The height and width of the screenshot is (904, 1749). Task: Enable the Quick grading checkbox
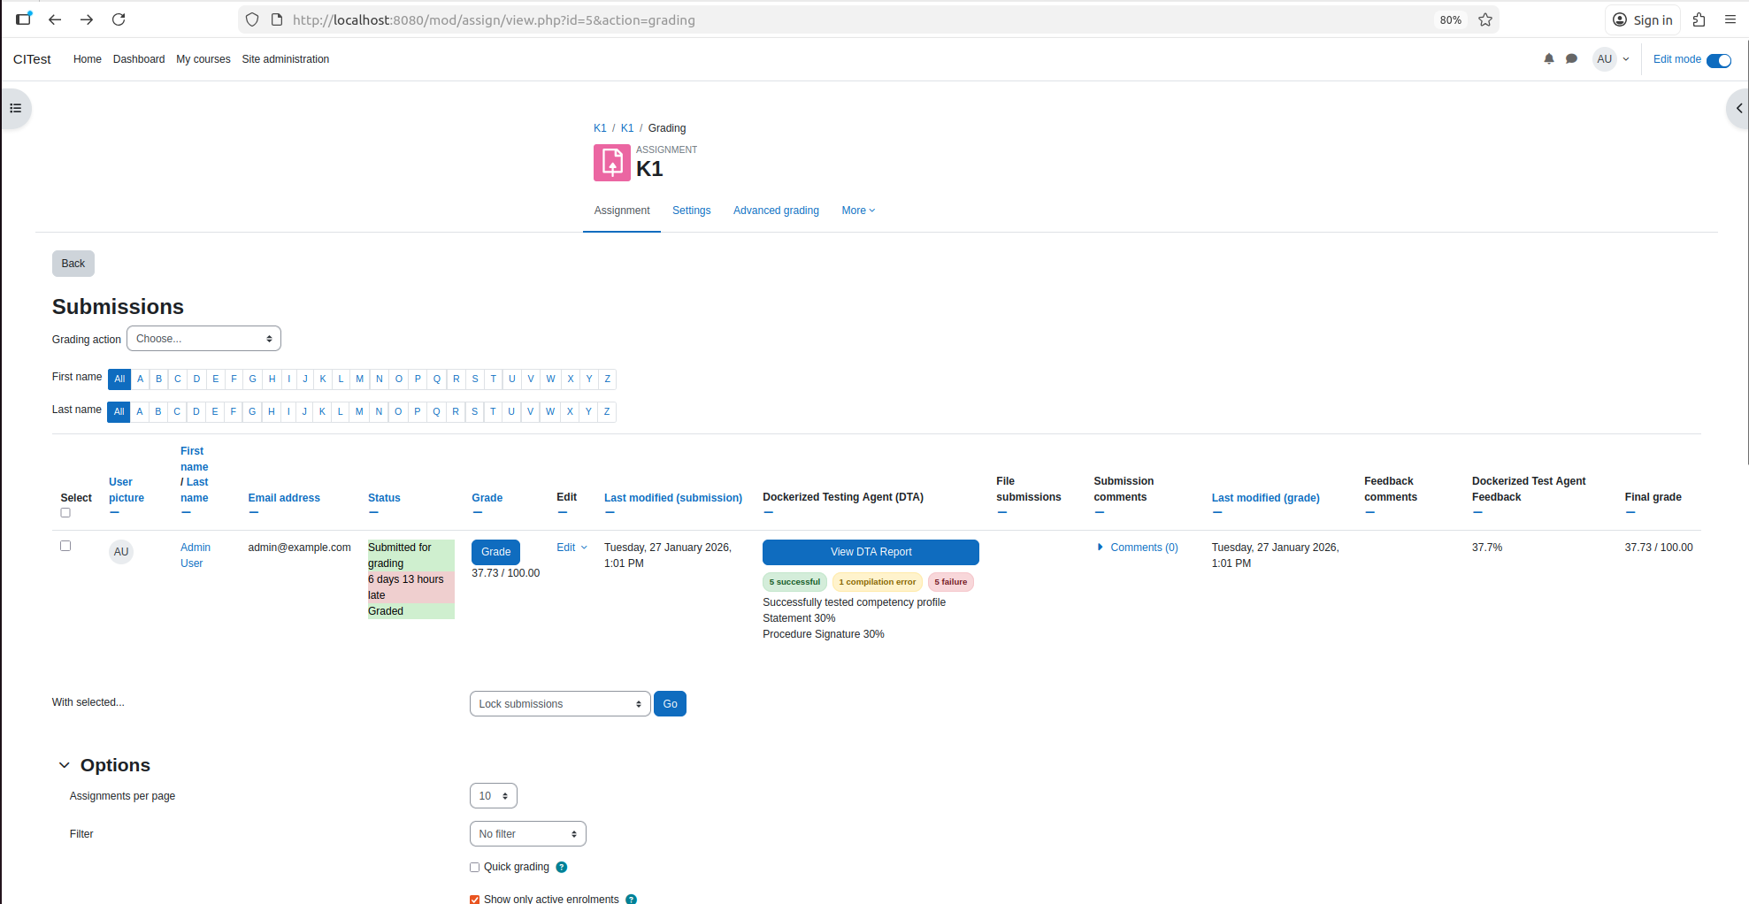pos(475,868)
